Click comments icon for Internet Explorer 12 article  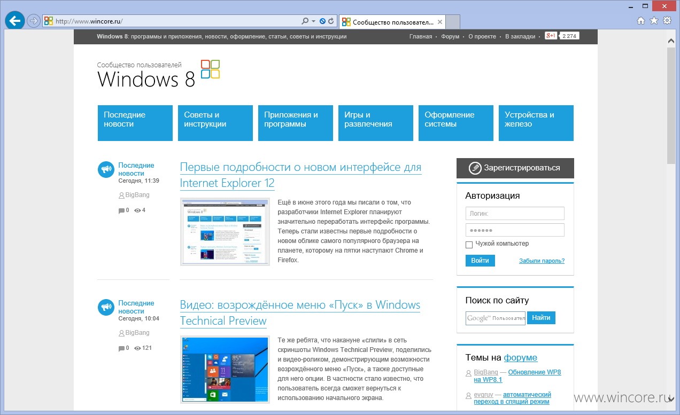coord(121,210)
